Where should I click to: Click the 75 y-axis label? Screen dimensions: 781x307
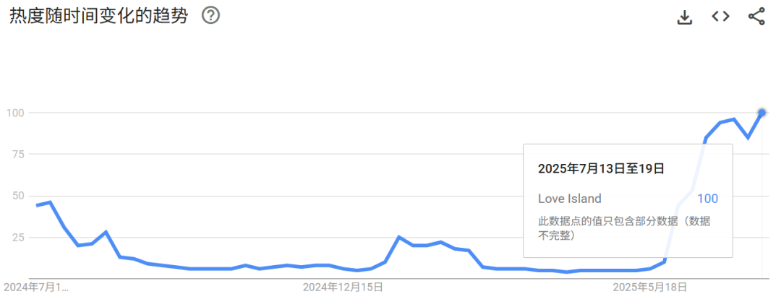point(19,154)
